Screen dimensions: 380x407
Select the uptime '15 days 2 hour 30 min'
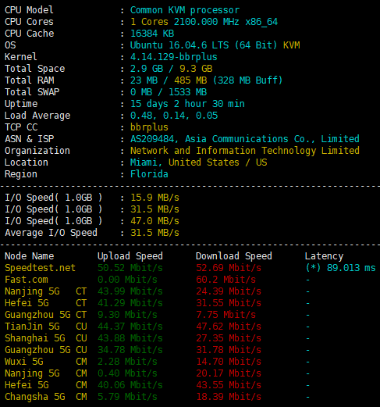point(187,104)
